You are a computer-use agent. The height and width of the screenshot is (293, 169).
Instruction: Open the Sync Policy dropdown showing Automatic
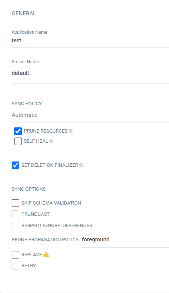tap(90, 115)
